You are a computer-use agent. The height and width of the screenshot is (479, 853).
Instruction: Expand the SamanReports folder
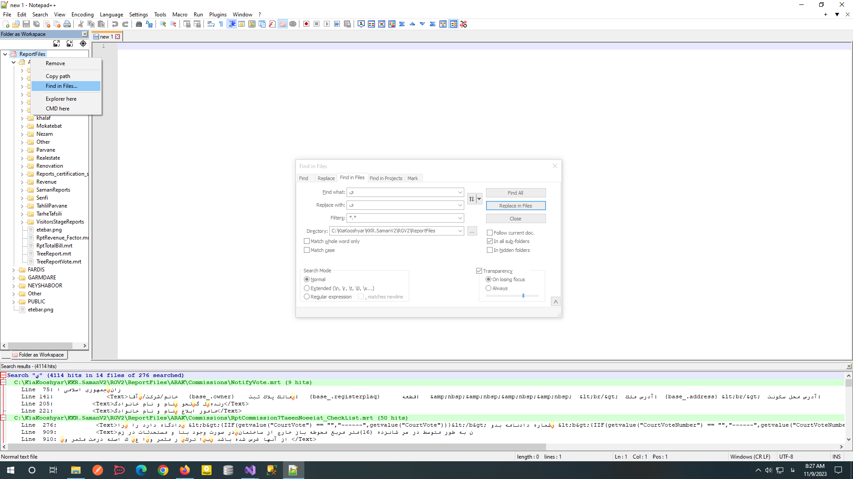22,190
